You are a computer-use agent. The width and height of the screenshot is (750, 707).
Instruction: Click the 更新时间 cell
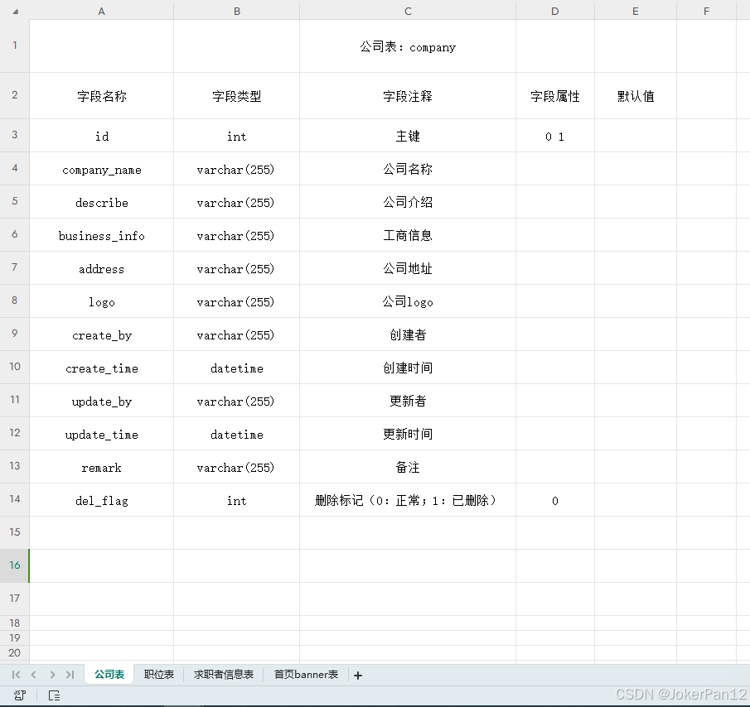408,435
